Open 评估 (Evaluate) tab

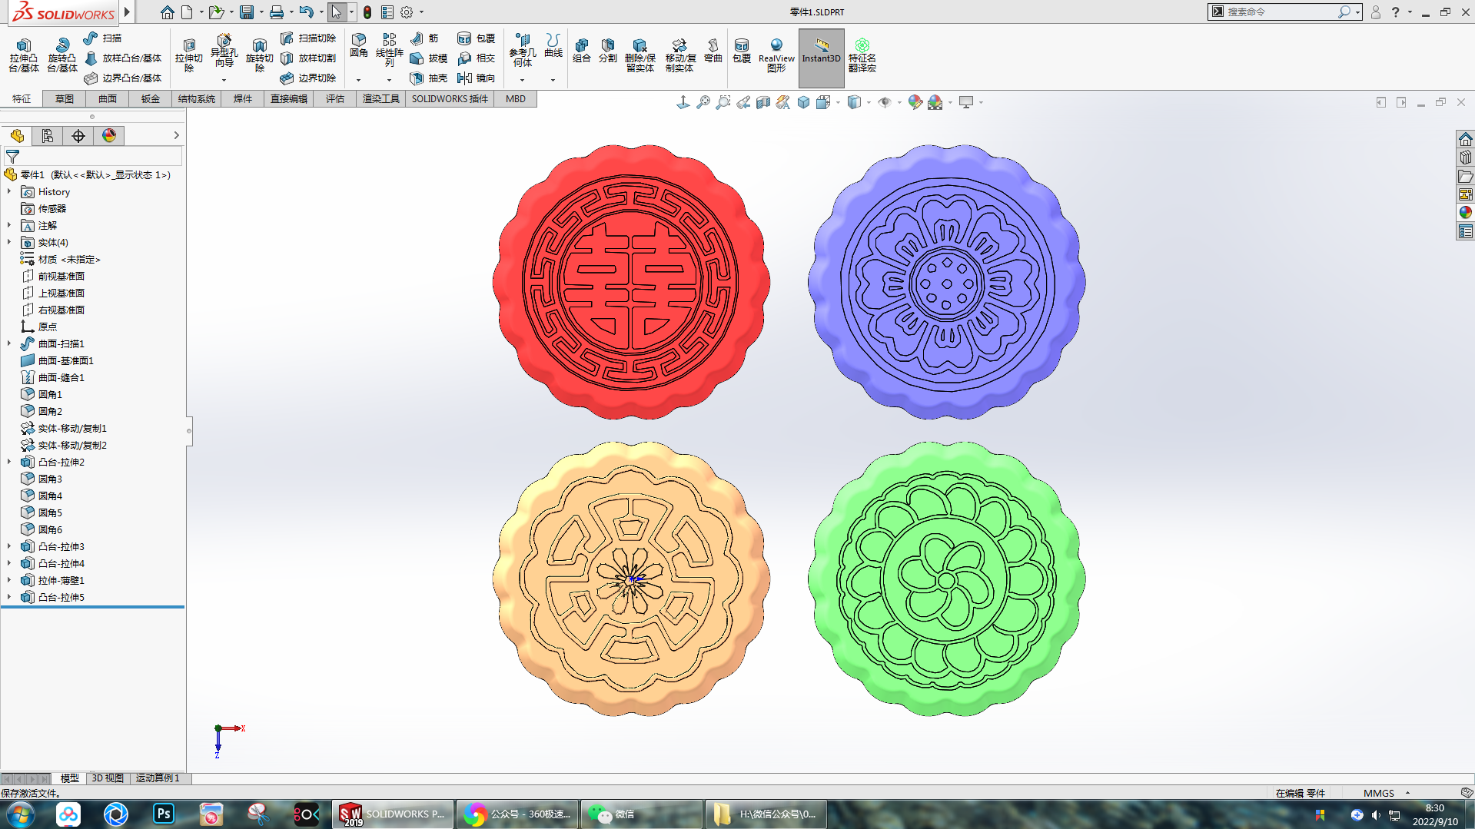335,99
